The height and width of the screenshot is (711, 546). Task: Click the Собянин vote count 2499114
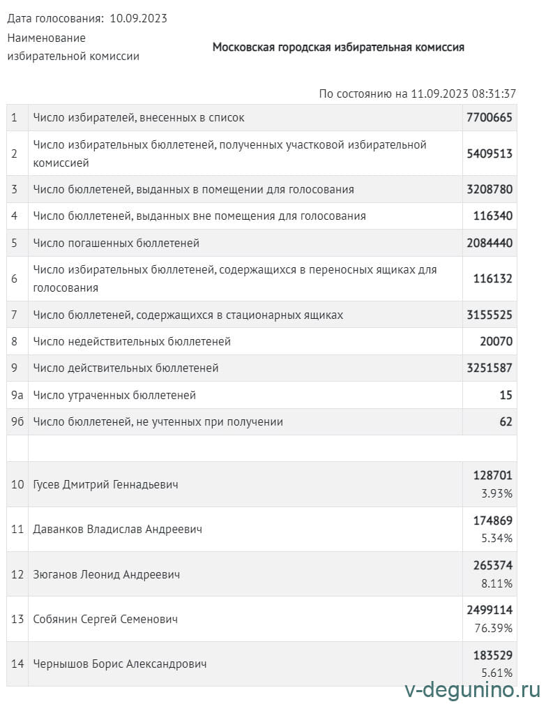tap(489, 610)
